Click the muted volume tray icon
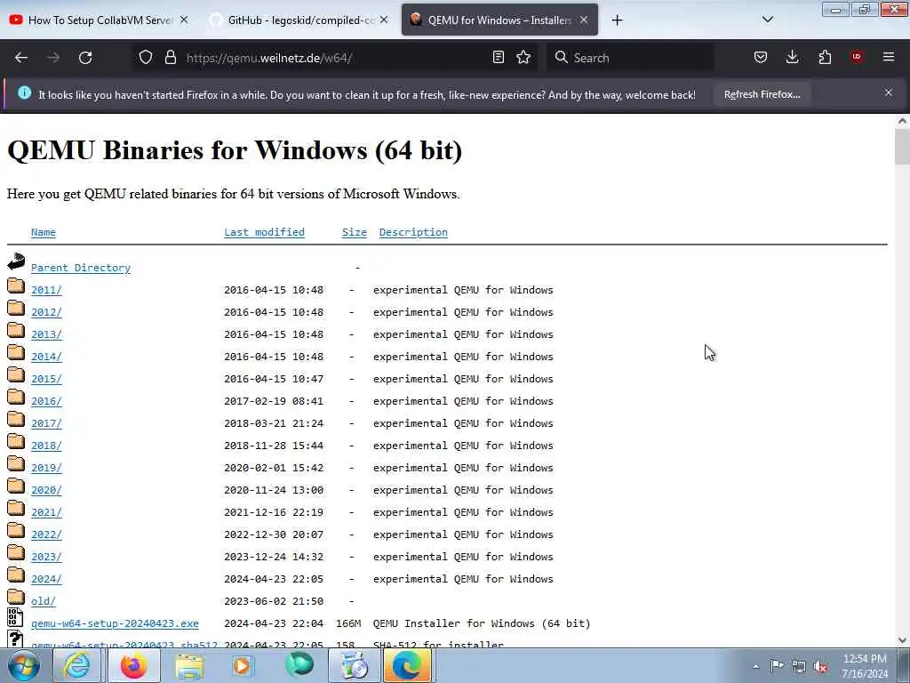Screen dimensions: 910x683 820,666
